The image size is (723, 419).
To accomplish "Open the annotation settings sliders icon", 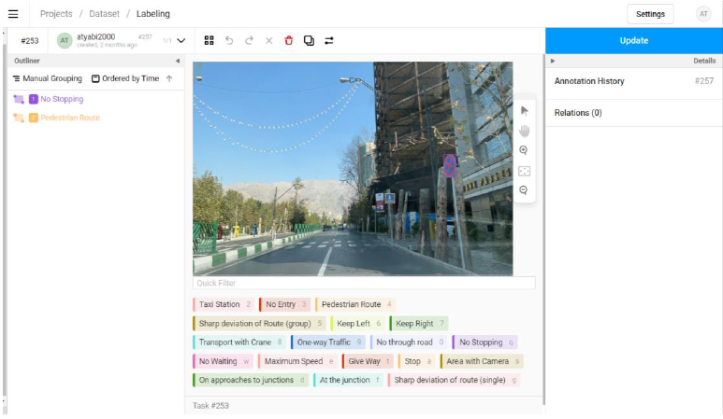I will (329, 41).
